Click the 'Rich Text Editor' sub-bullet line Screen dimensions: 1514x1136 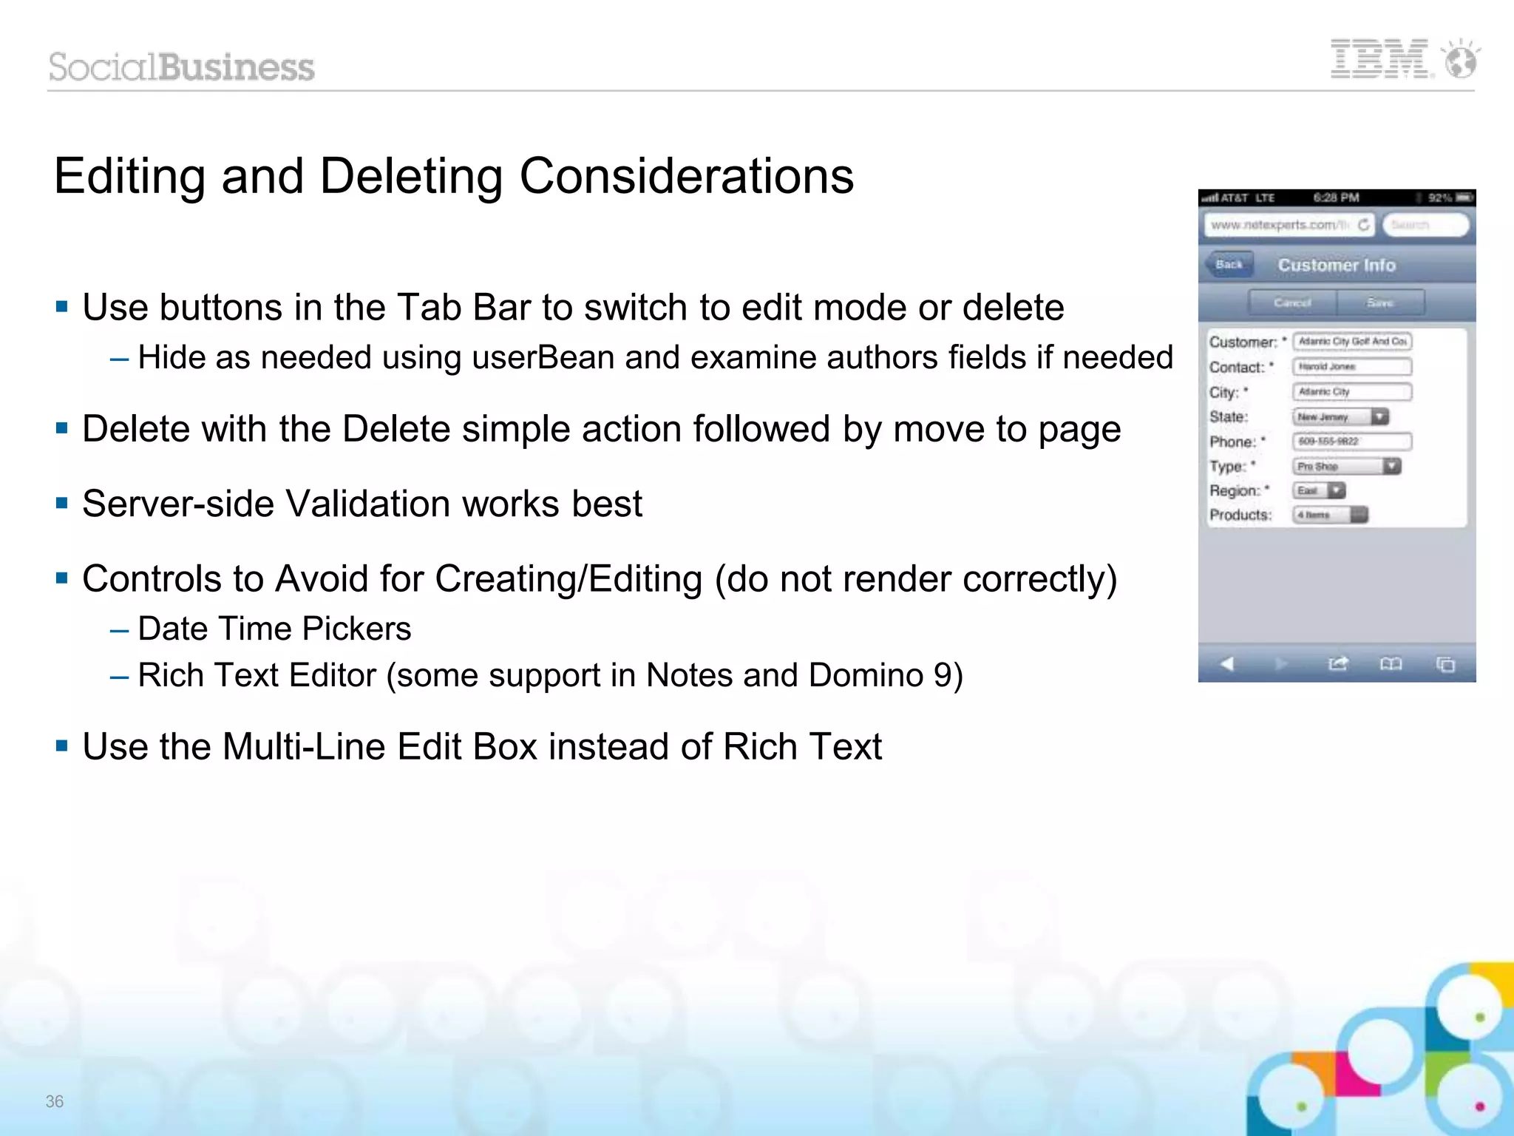(550, 675)
